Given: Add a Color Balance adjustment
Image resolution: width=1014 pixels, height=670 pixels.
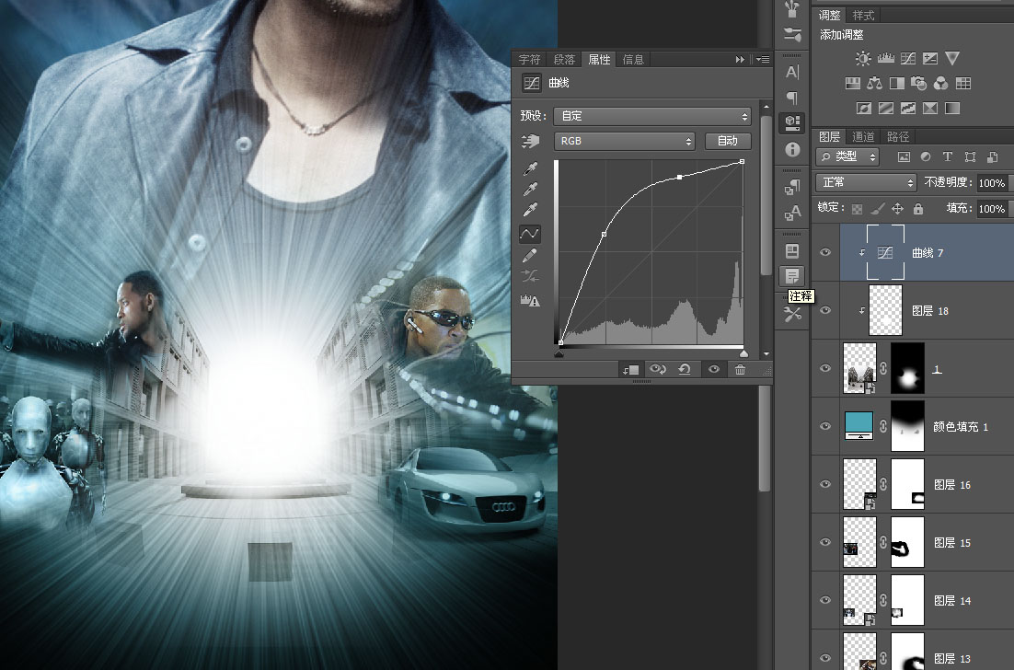Looking at the screenshot, I should tap(874, 84).
